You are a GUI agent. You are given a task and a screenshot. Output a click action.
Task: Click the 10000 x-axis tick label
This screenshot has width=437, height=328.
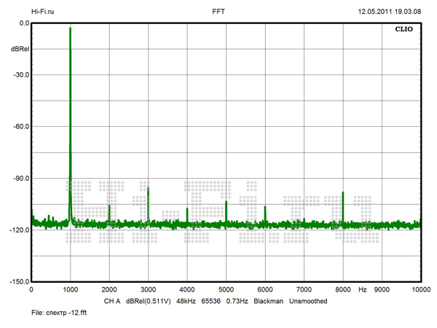[420, 290]
